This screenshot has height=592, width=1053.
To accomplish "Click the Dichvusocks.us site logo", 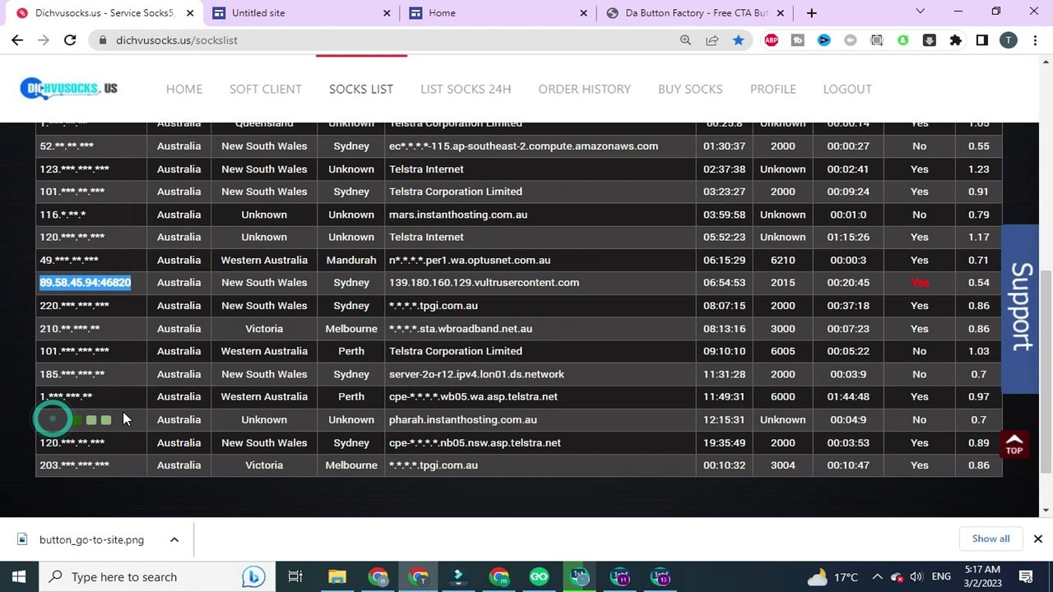I will pyautogui.click(x=69, y=88).
